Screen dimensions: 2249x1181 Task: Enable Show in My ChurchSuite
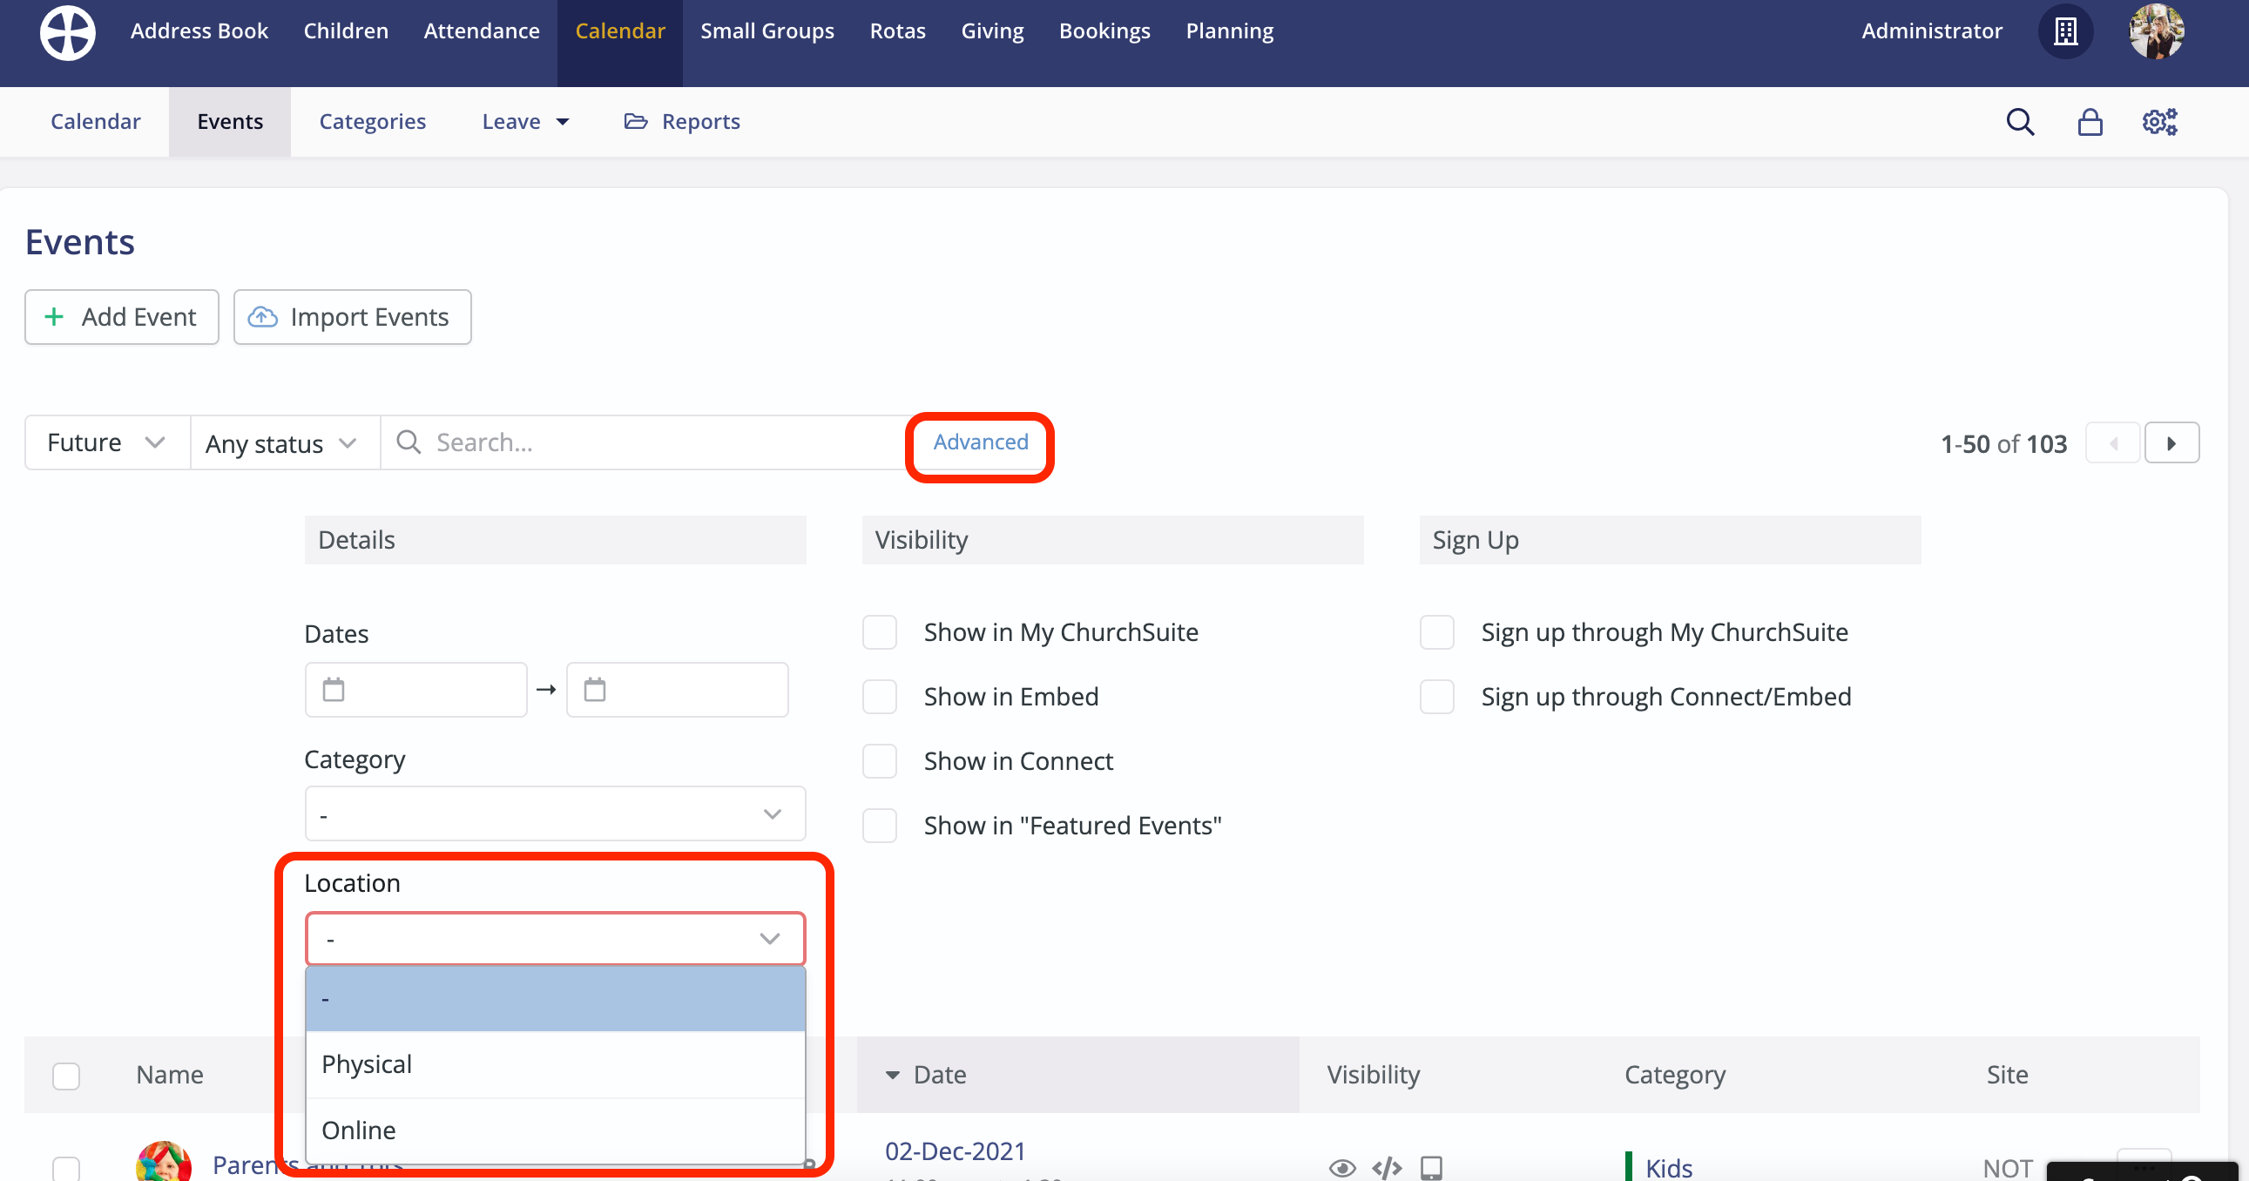pyautogui.click(x=879, y=632)
